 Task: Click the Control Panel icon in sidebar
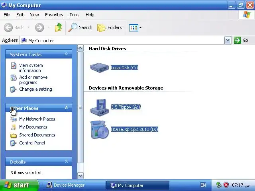pyautogui.click(x=13, y=143)
